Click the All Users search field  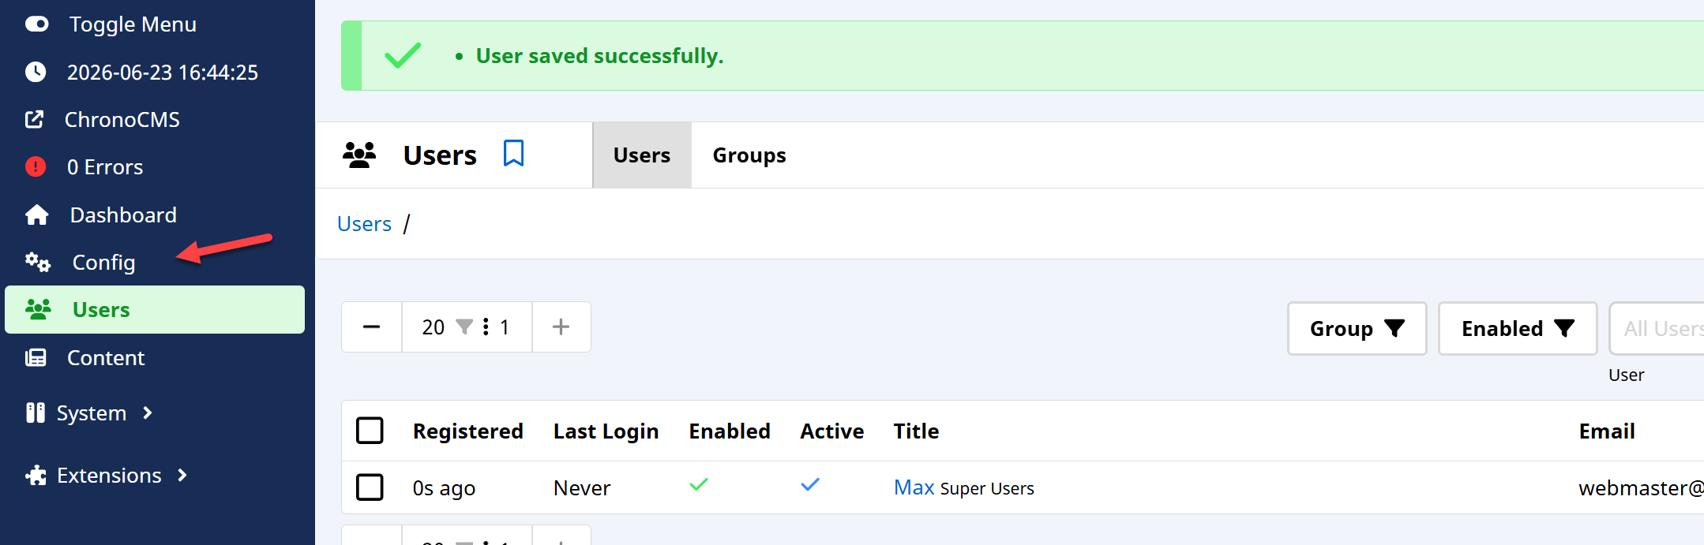click(1657, 328)
